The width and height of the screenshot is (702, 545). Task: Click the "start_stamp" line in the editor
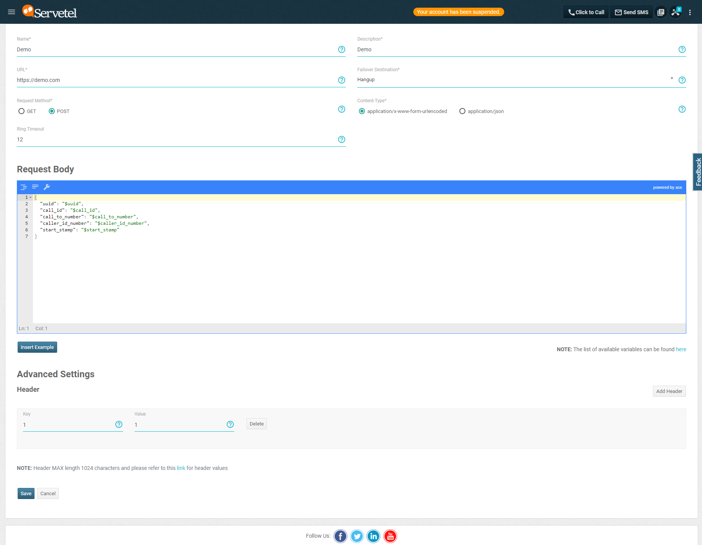click(80, 230)
